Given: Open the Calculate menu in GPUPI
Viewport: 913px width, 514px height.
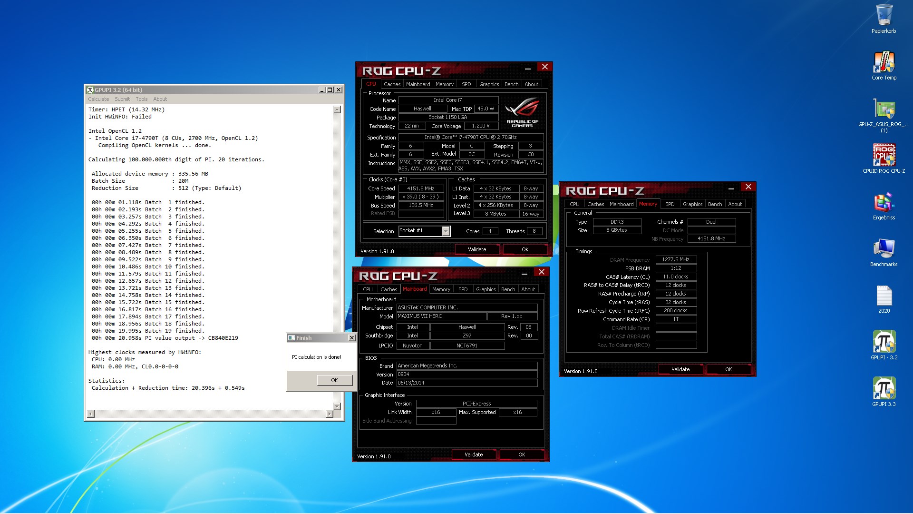Looking at the screenshot, I should [x=98, y=99].
